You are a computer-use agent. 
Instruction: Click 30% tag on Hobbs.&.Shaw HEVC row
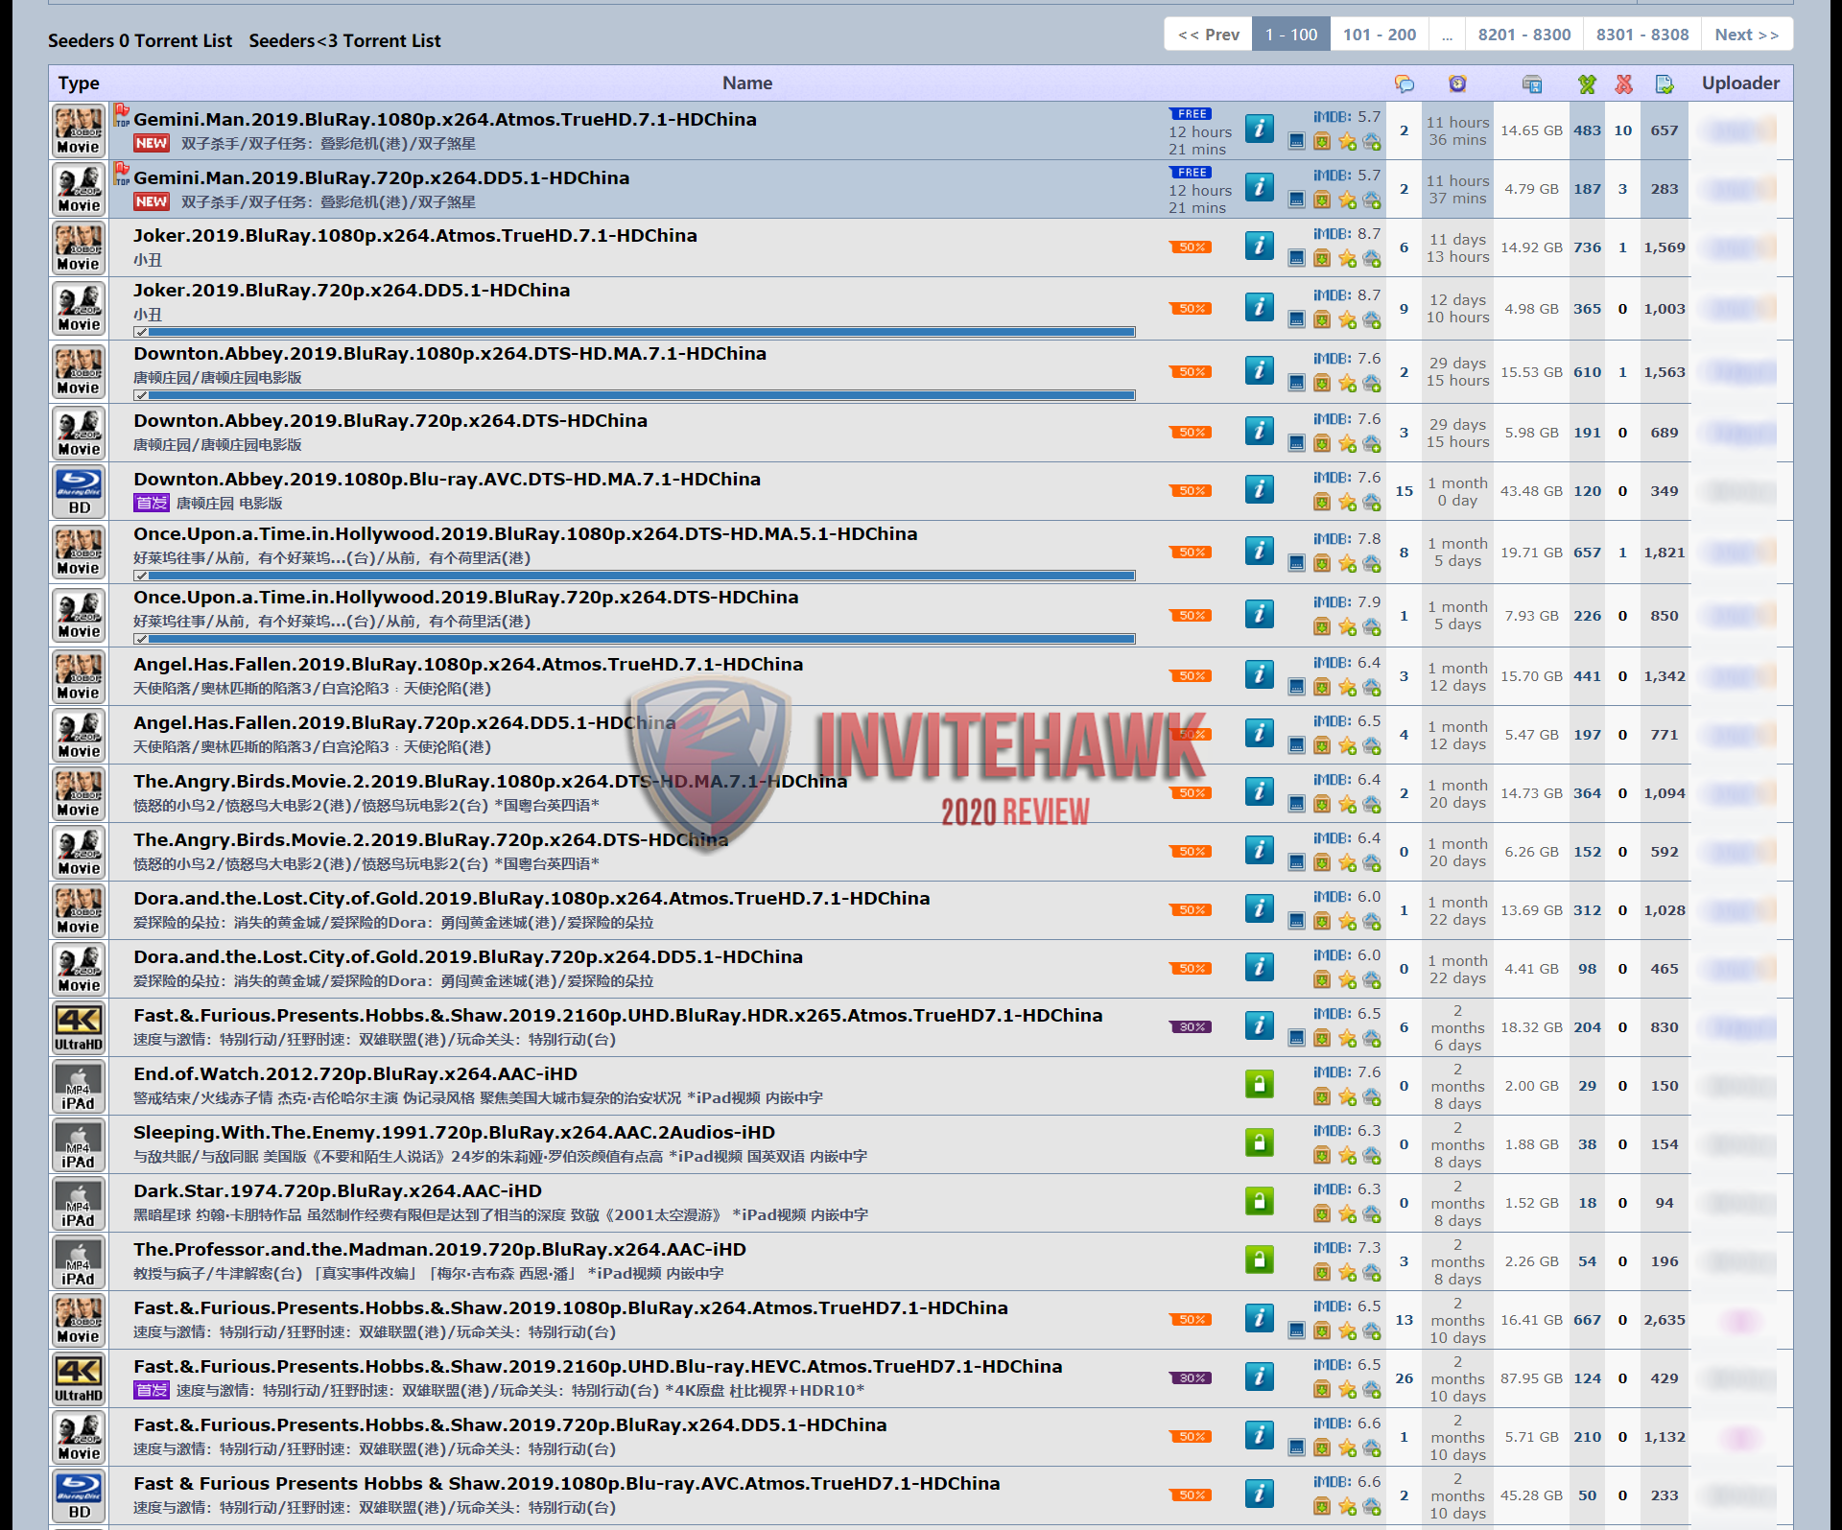point(1191,1378)
